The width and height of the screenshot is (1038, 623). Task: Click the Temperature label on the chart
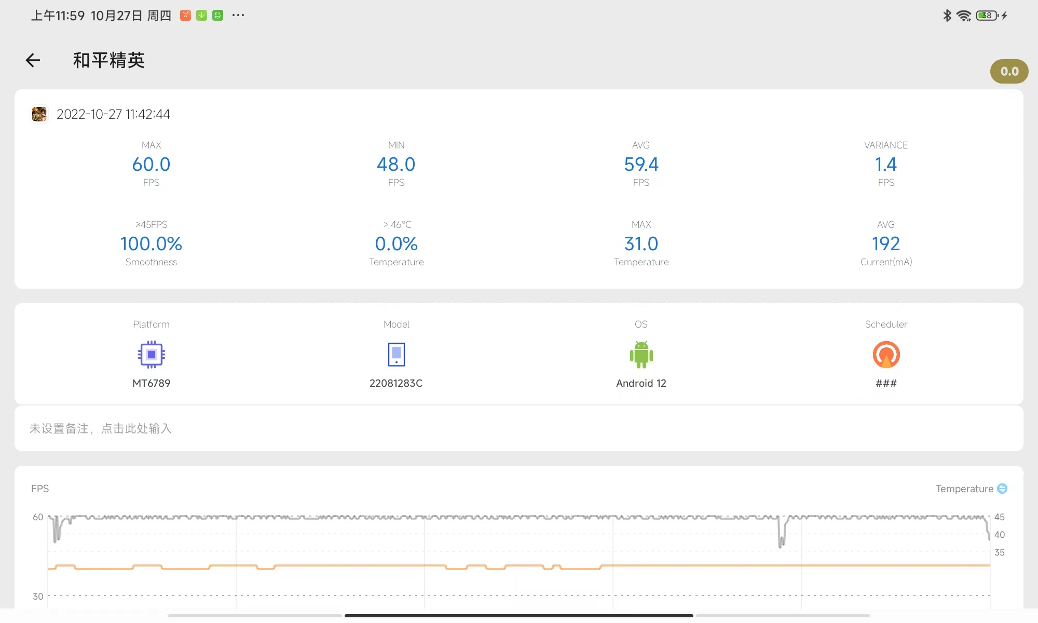point(964,489)
